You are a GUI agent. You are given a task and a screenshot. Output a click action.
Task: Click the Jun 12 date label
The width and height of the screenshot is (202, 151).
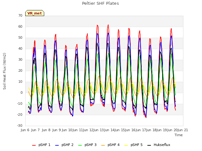88,130
